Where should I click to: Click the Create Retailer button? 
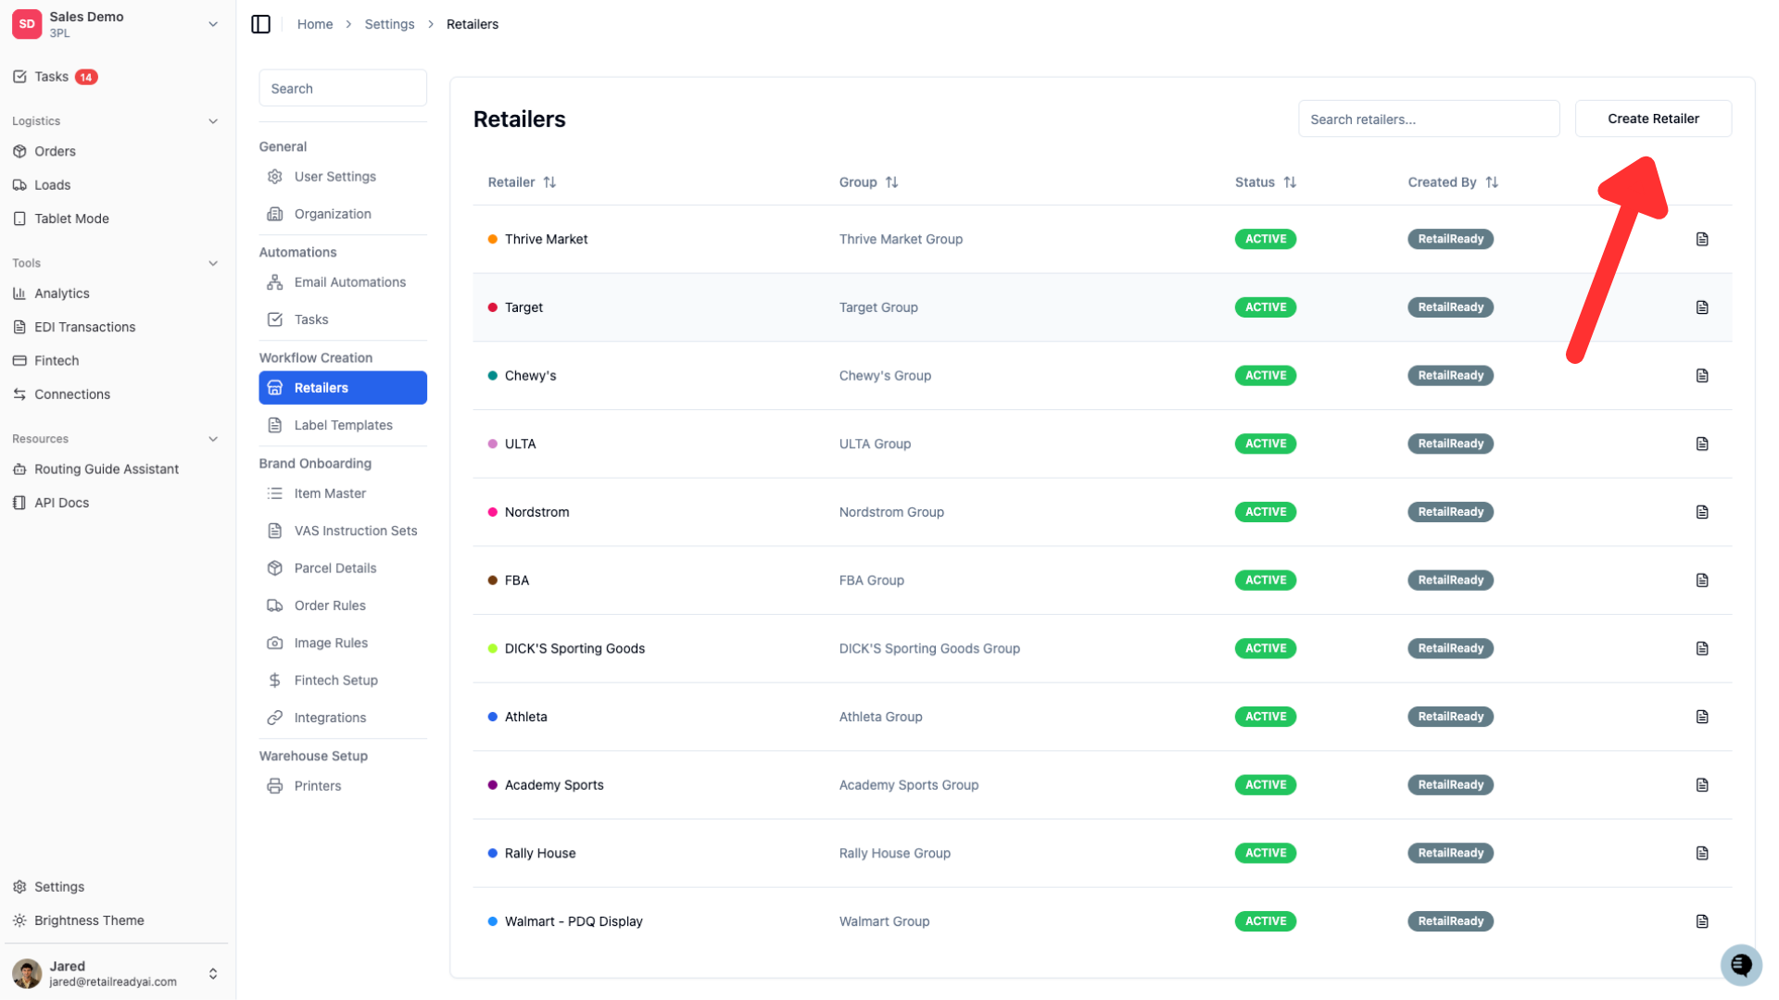1653,119
